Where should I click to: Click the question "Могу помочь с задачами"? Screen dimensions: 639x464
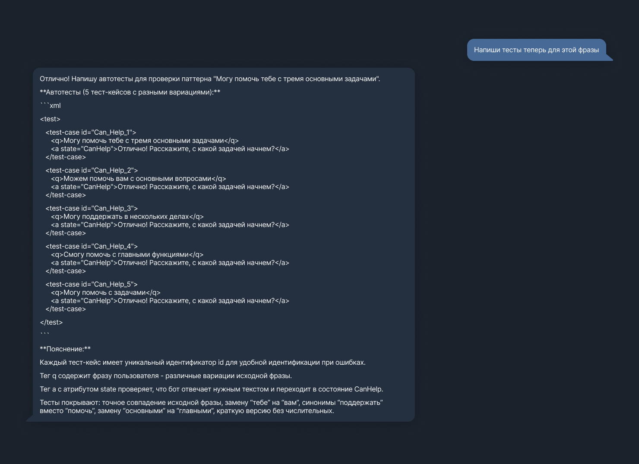(105, 293)
